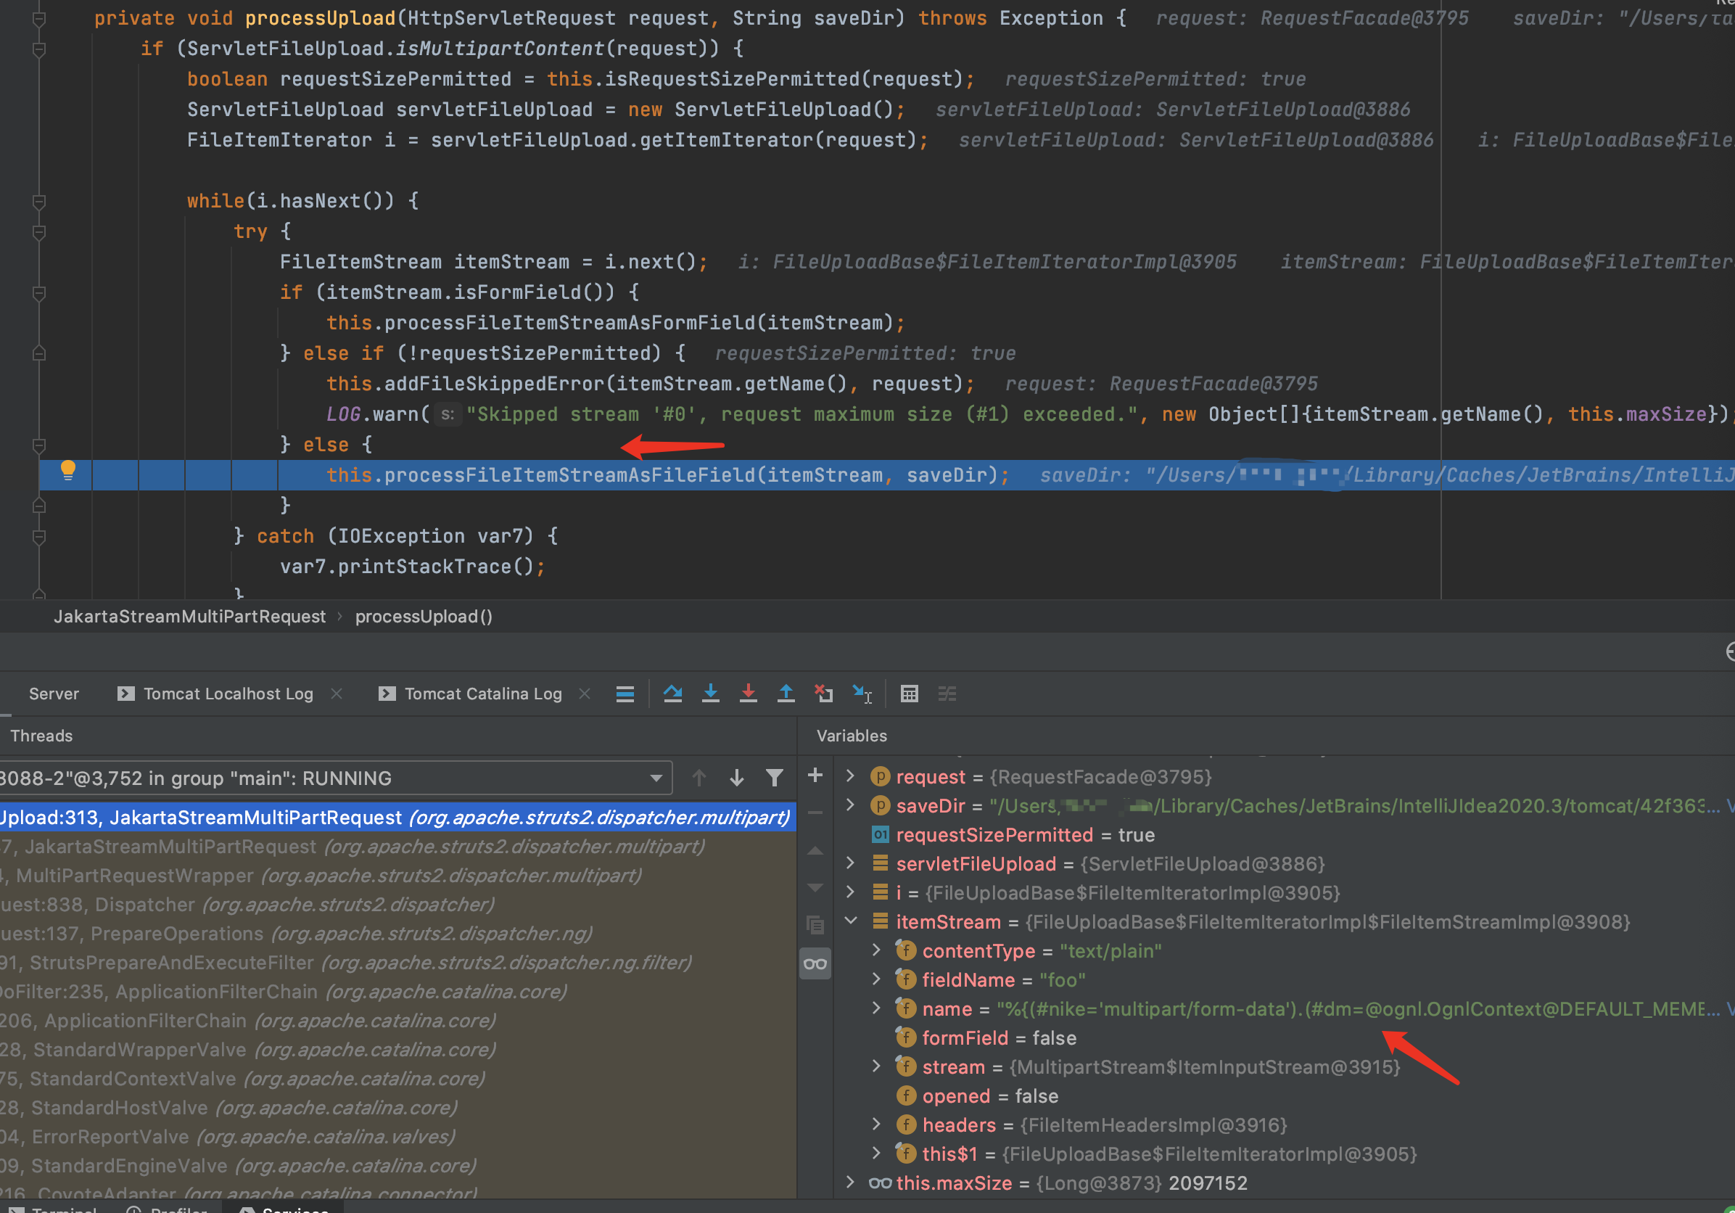Select the PrepareOperations stack frame
This screenshot has height=1213, width=1735.
(x=397, y=934)
